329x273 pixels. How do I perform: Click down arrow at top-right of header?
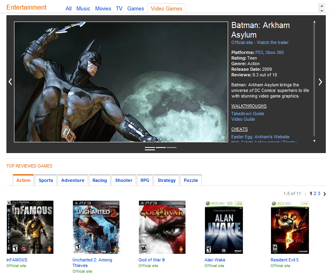coord(322,11)
